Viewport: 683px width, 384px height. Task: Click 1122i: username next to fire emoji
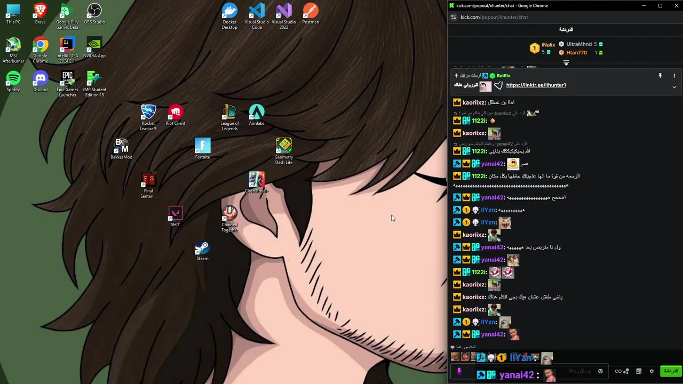click(x=480, y=121)
